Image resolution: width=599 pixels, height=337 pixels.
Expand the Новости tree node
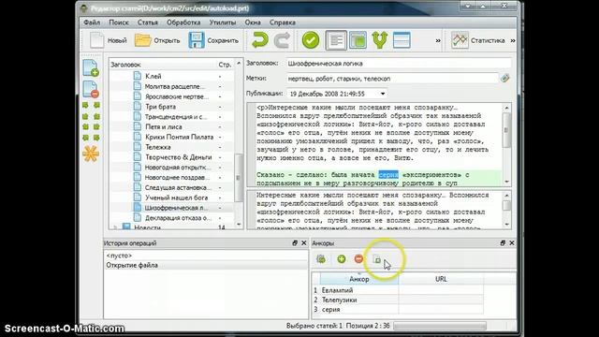tap(115, 227)
